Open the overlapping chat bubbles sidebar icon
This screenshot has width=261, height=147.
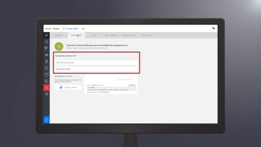coord(46,68)
